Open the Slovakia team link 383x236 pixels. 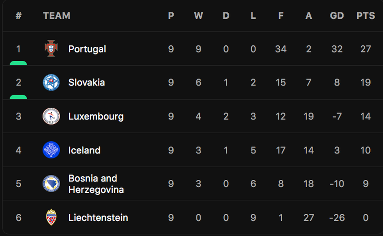tap(86, 83)
